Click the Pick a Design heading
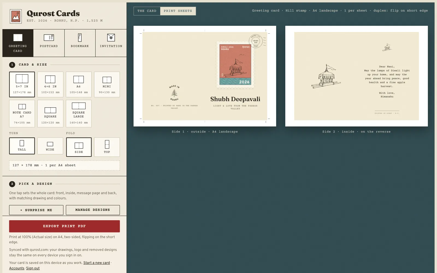Image resolution: width=437 pixels, height=273 pixels. [x=36, y=184]
